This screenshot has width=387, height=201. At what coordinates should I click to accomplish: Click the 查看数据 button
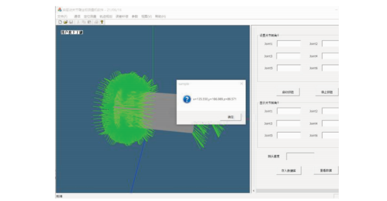(326, 170)
